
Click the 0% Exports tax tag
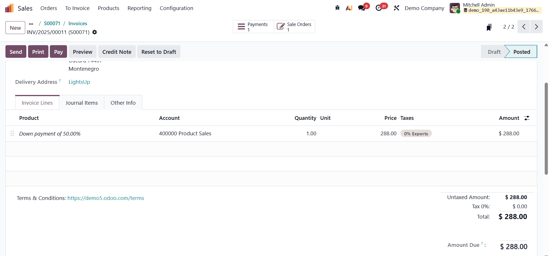point(416,134)
